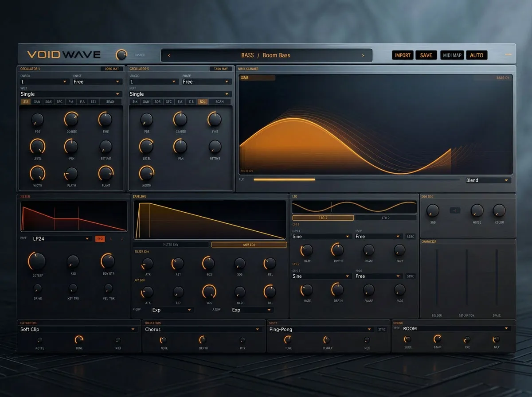Click Oscillator 2 PAN knob
The height and width of the screenshot is (397, 532).
180,146
